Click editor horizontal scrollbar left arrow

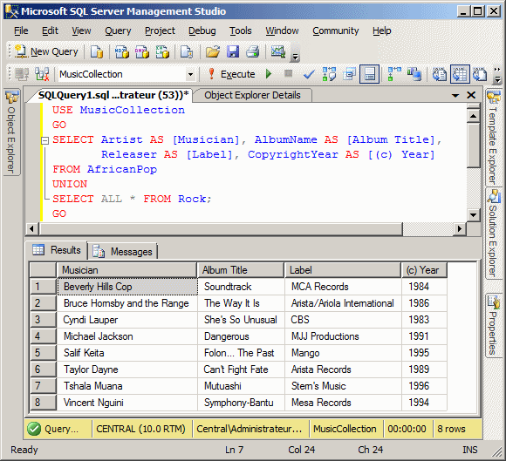31,229
